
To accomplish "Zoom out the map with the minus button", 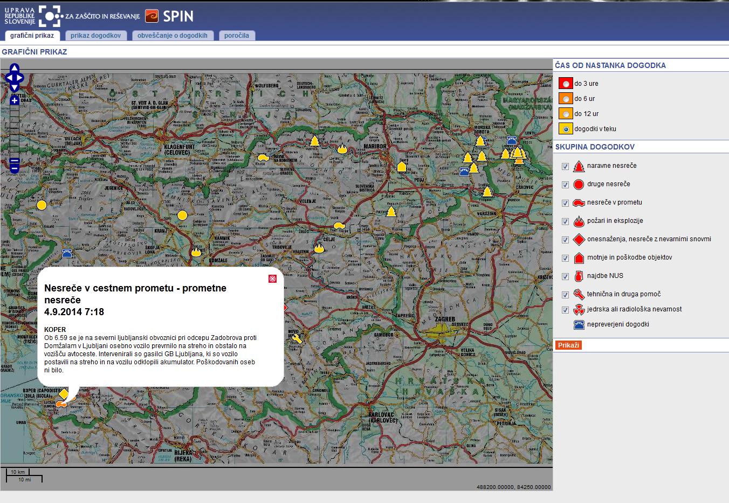I will tap(15, 167).
